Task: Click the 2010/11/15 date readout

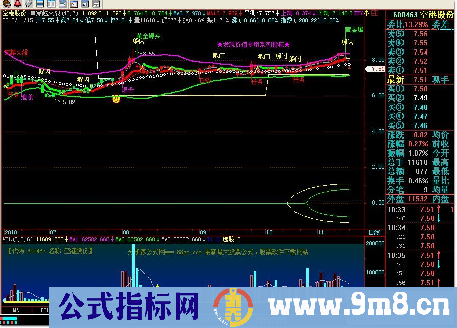Action: pos(17,20)
